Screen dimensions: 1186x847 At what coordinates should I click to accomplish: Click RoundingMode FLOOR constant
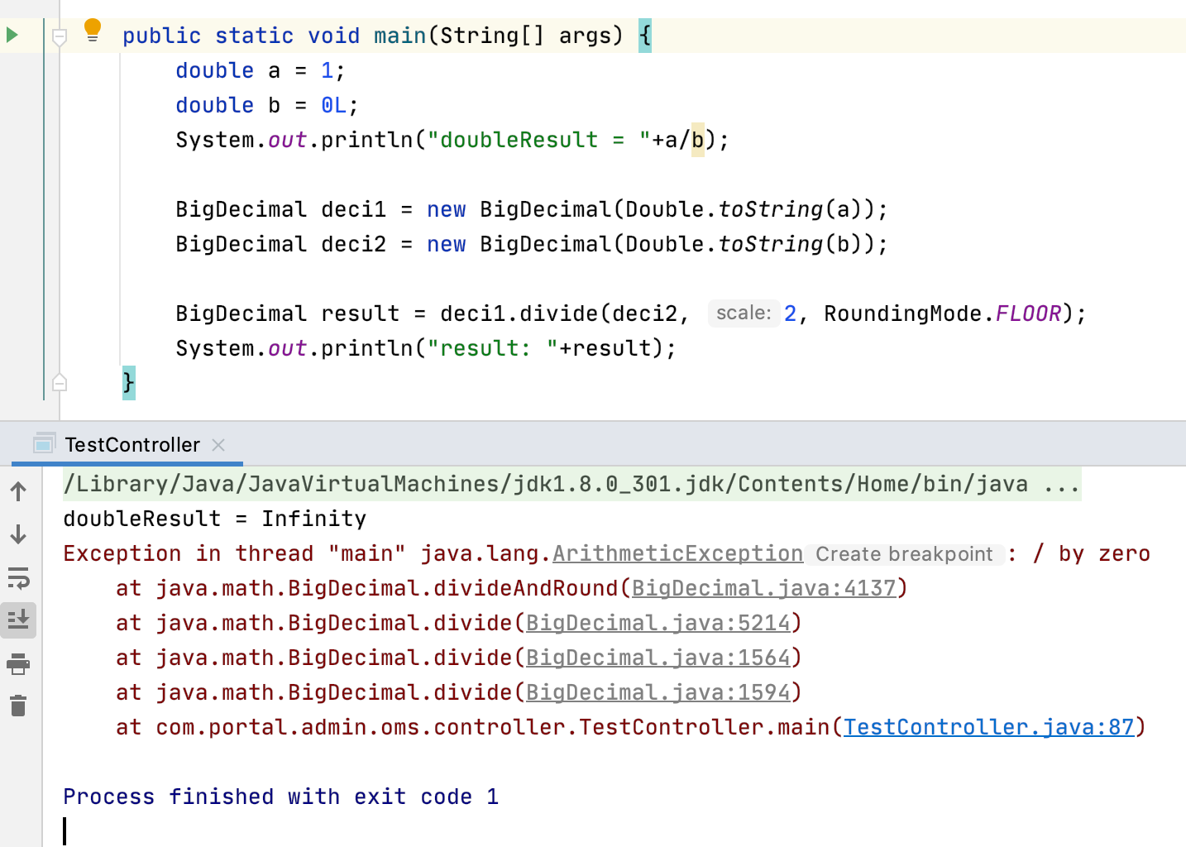1028,313
